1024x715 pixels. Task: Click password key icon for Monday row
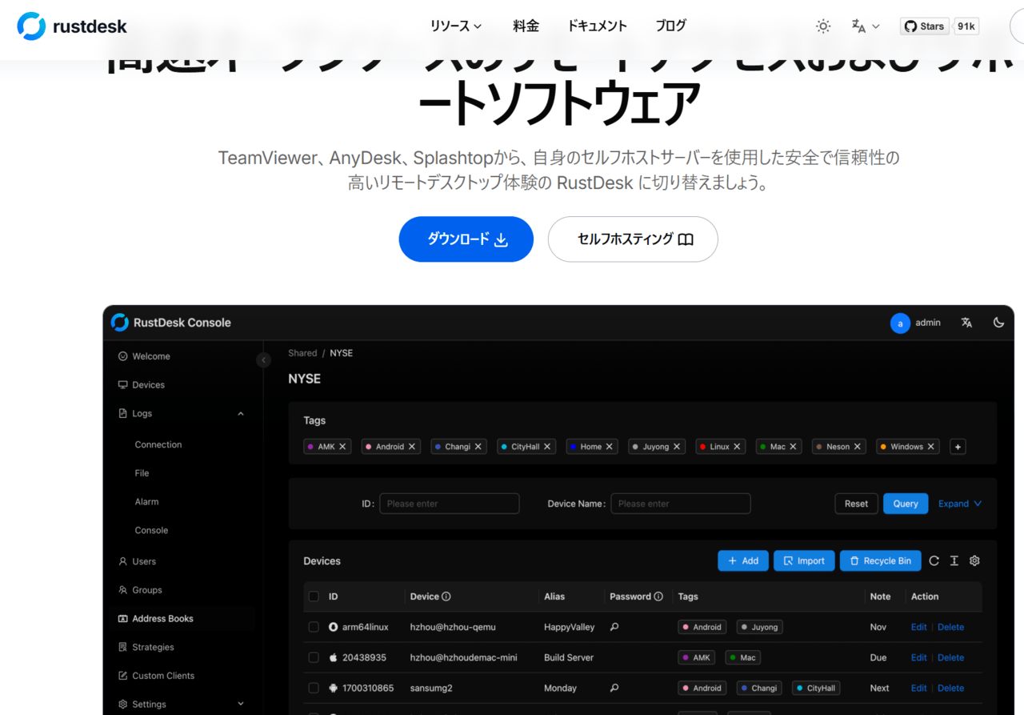614,688
